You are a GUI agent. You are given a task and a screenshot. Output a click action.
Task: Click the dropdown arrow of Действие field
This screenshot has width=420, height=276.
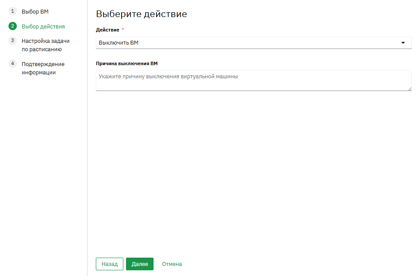coord(403,43)
